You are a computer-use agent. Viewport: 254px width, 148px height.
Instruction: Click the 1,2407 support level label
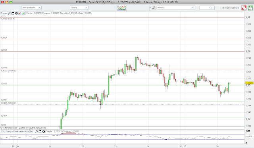[x=4, y=116]
